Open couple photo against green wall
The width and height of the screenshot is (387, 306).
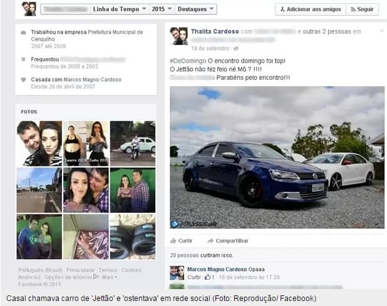click(x=133, y=190)
